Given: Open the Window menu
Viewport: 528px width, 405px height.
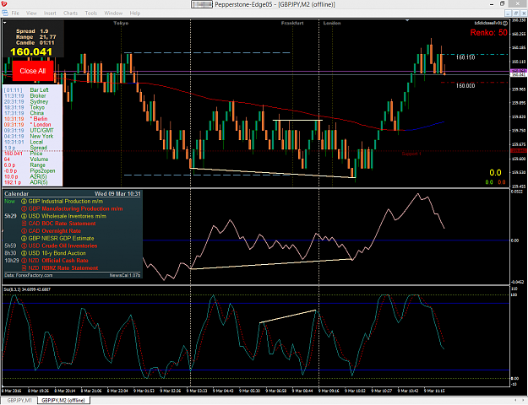Looking at the screenshot, I should 113,13.
